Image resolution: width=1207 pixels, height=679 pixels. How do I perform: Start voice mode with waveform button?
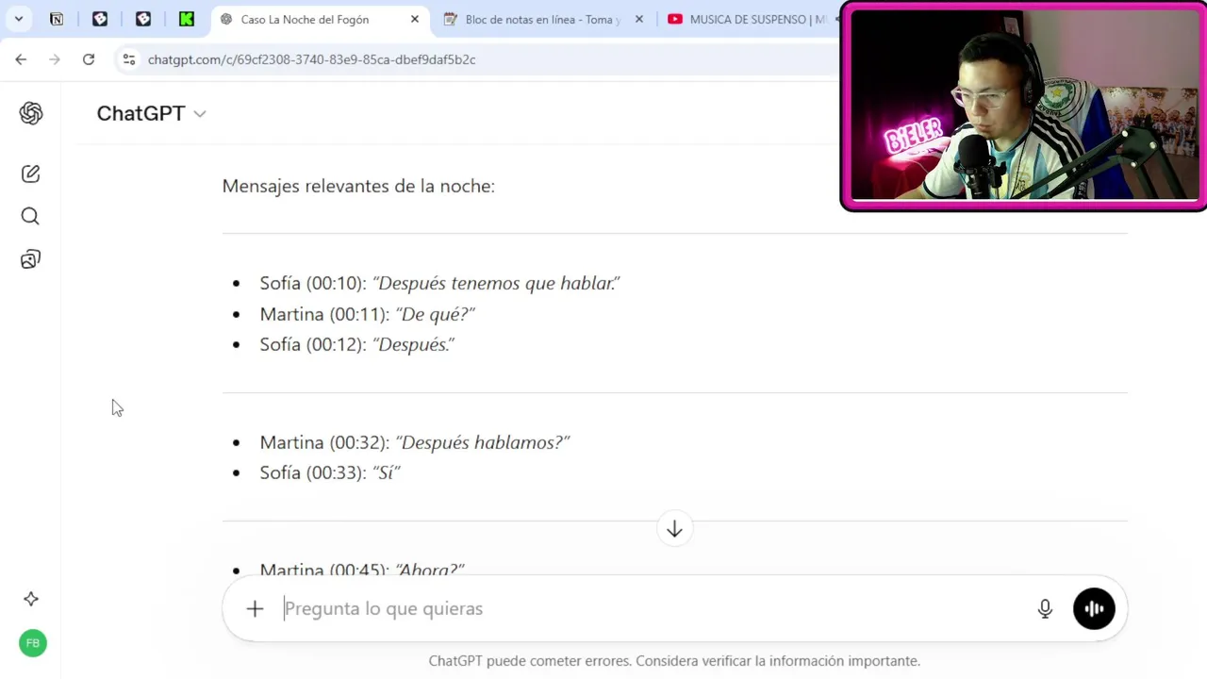pyautogui.click(x=1094, y=609)
